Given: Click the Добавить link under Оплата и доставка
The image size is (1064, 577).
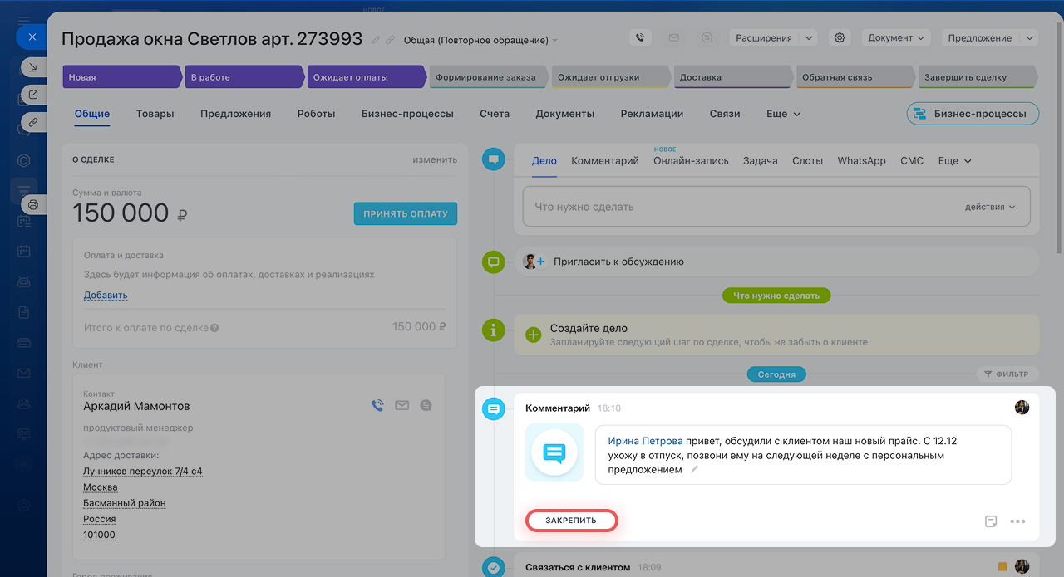Looking at the screenshot, I should click(106, 296).
